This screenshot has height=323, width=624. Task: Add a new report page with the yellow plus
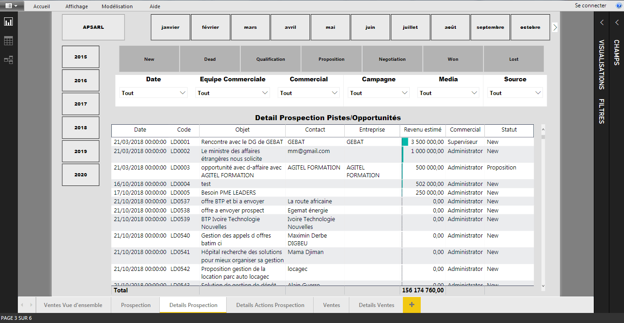click(411, 305)
